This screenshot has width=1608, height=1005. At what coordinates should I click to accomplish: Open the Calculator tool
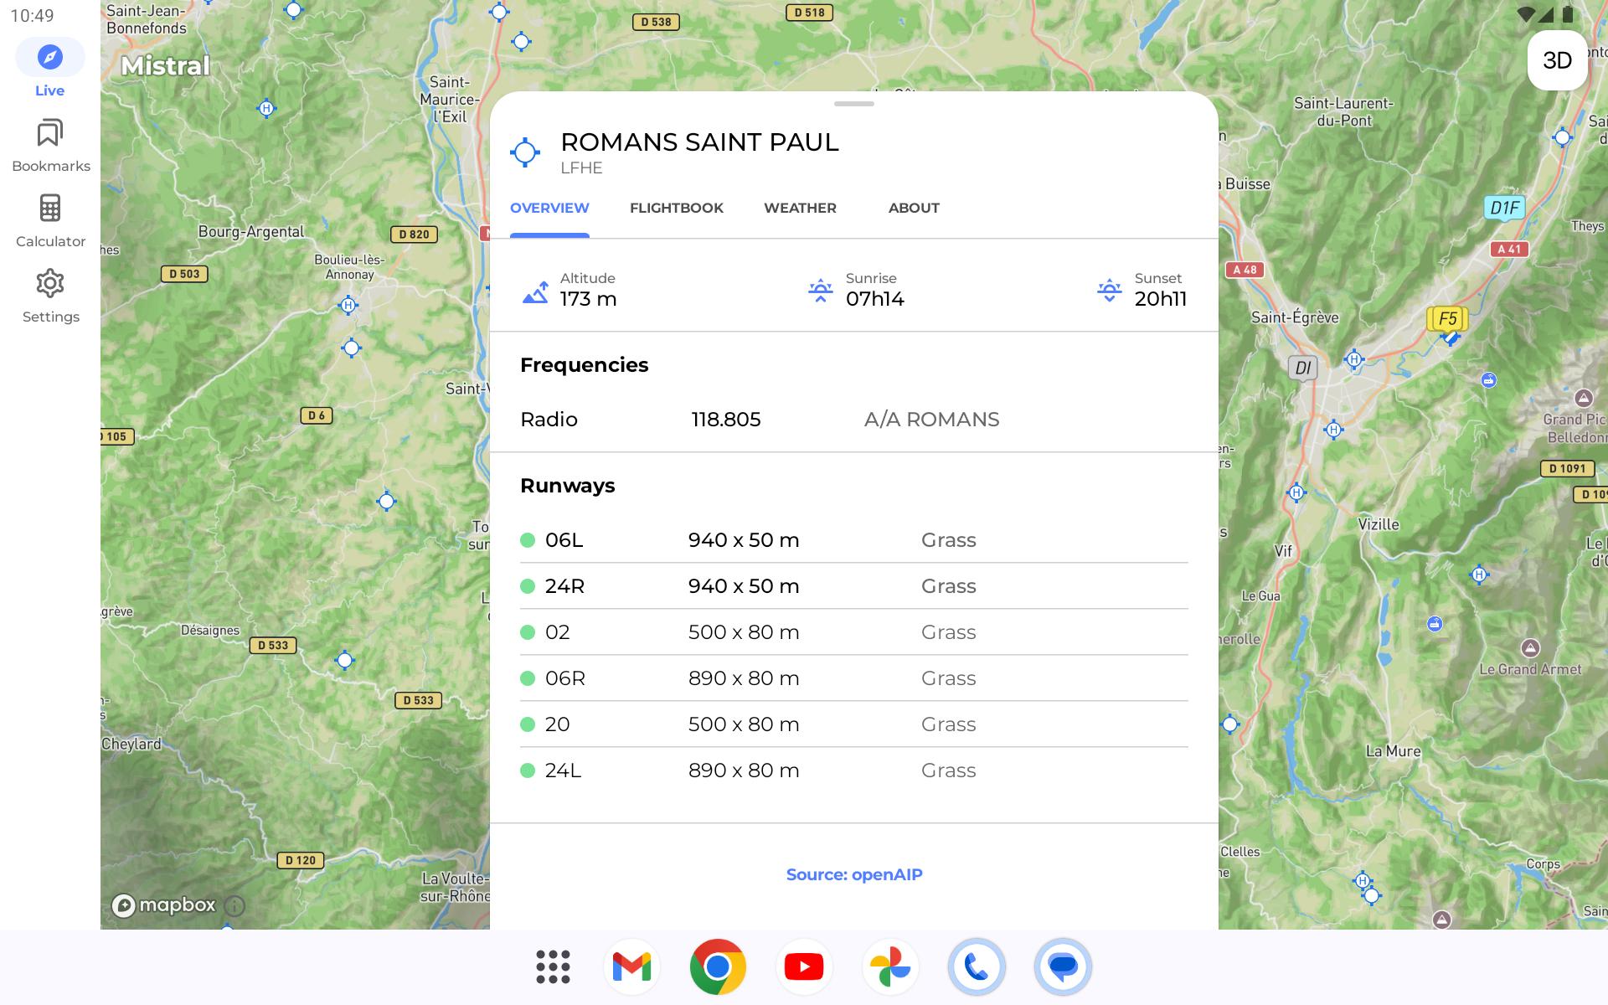(x=50, y=221)
